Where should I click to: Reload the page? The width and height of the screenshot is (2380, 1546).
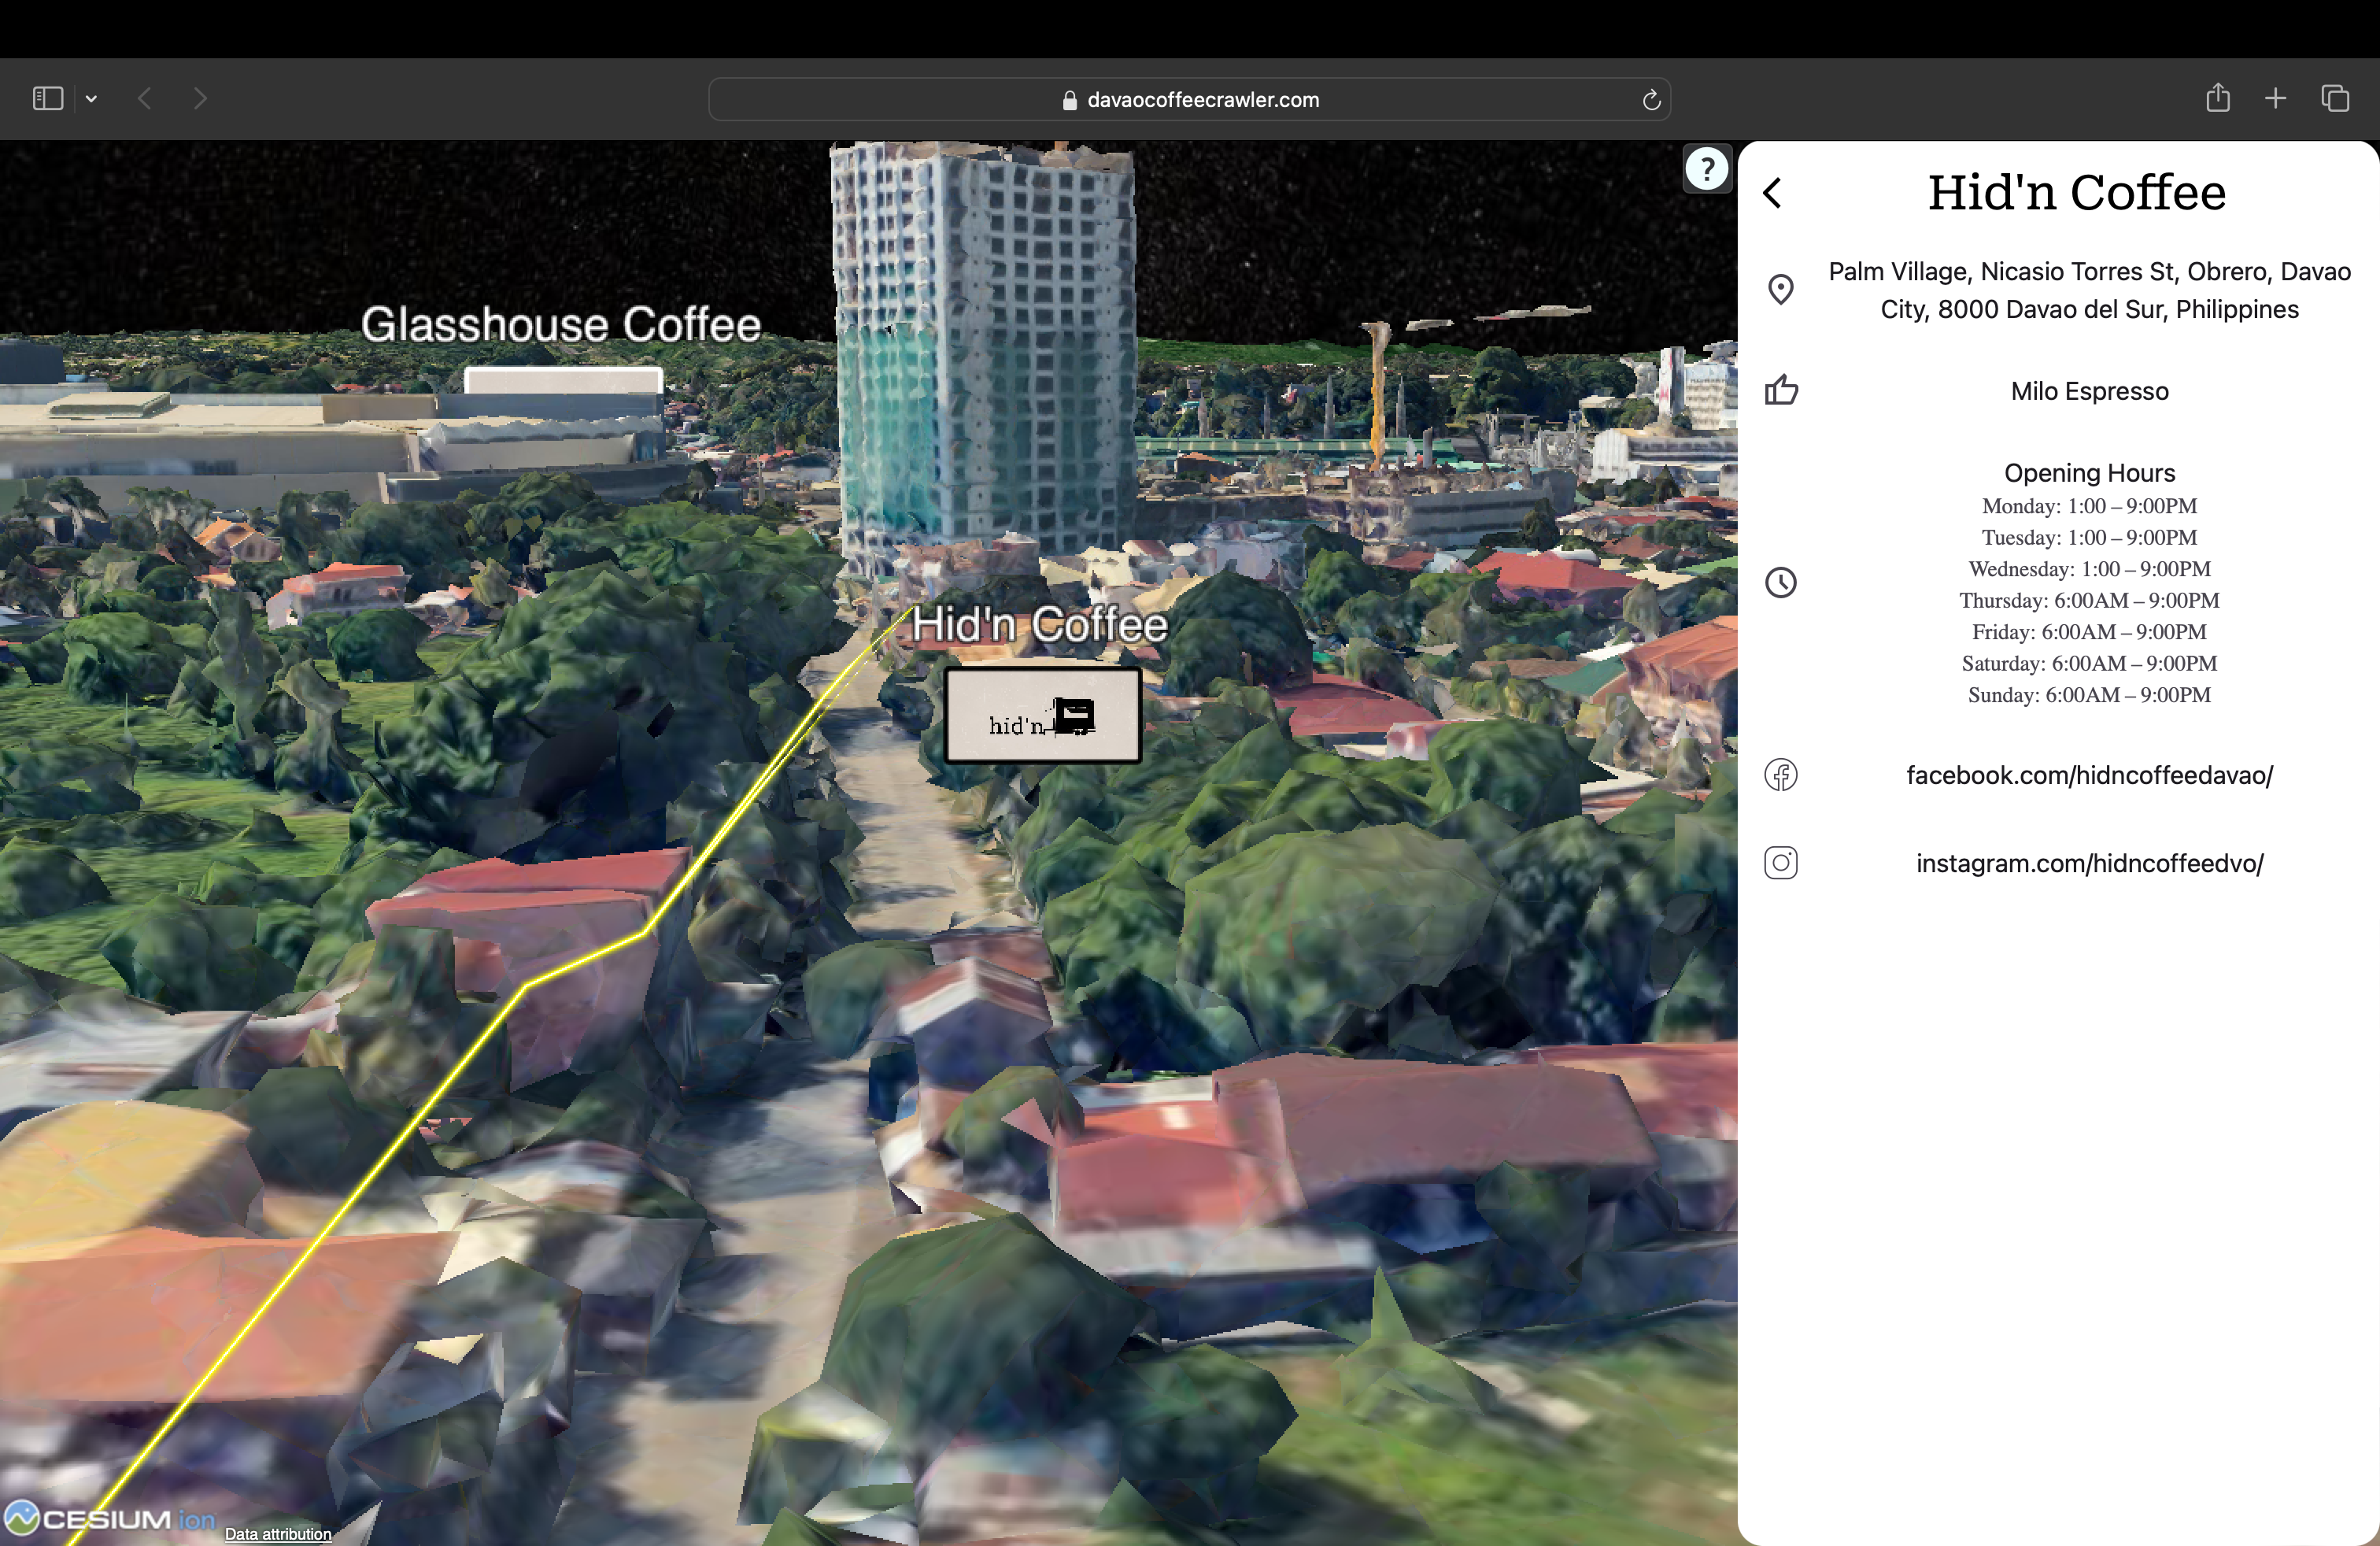[1651, 100]
